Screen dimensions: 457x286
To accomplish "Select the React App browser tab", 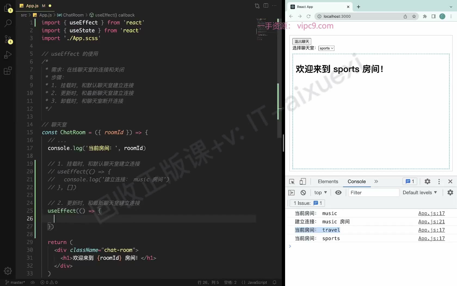I will tap(320, 7).
